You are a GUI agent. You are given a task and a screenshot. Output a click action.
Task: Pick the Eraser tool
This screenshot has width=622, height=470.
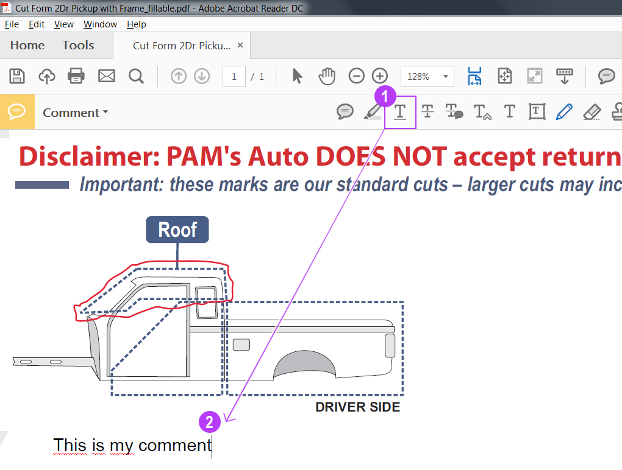pos(592,111)
